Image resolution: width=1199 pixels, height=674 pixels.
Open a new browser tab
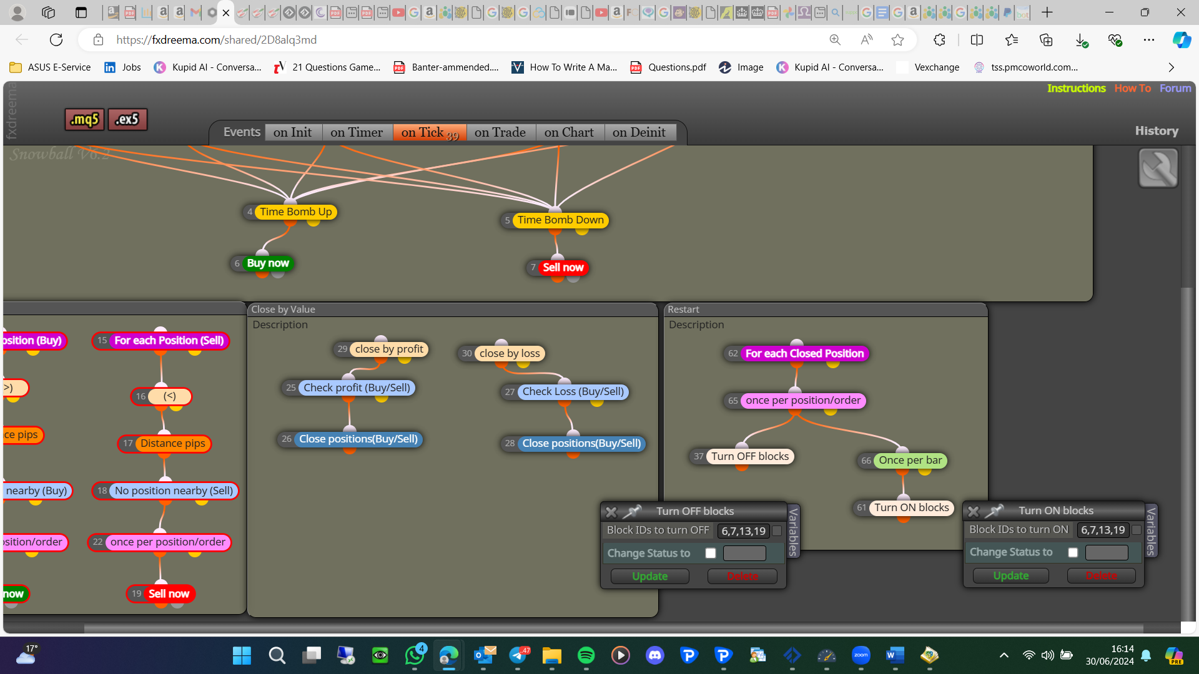pos(1047,12)
